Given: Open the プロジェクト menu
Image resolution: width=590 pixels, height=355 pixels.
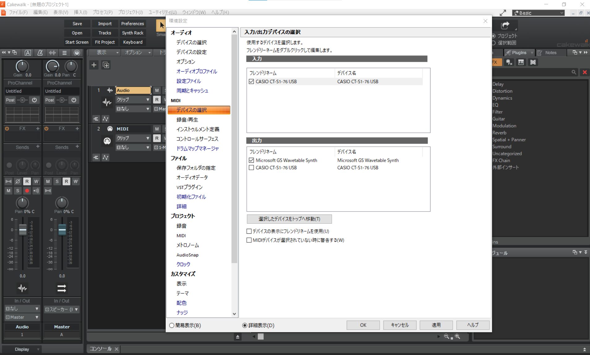Looking at the screenshot, I should tap(130, 12).
